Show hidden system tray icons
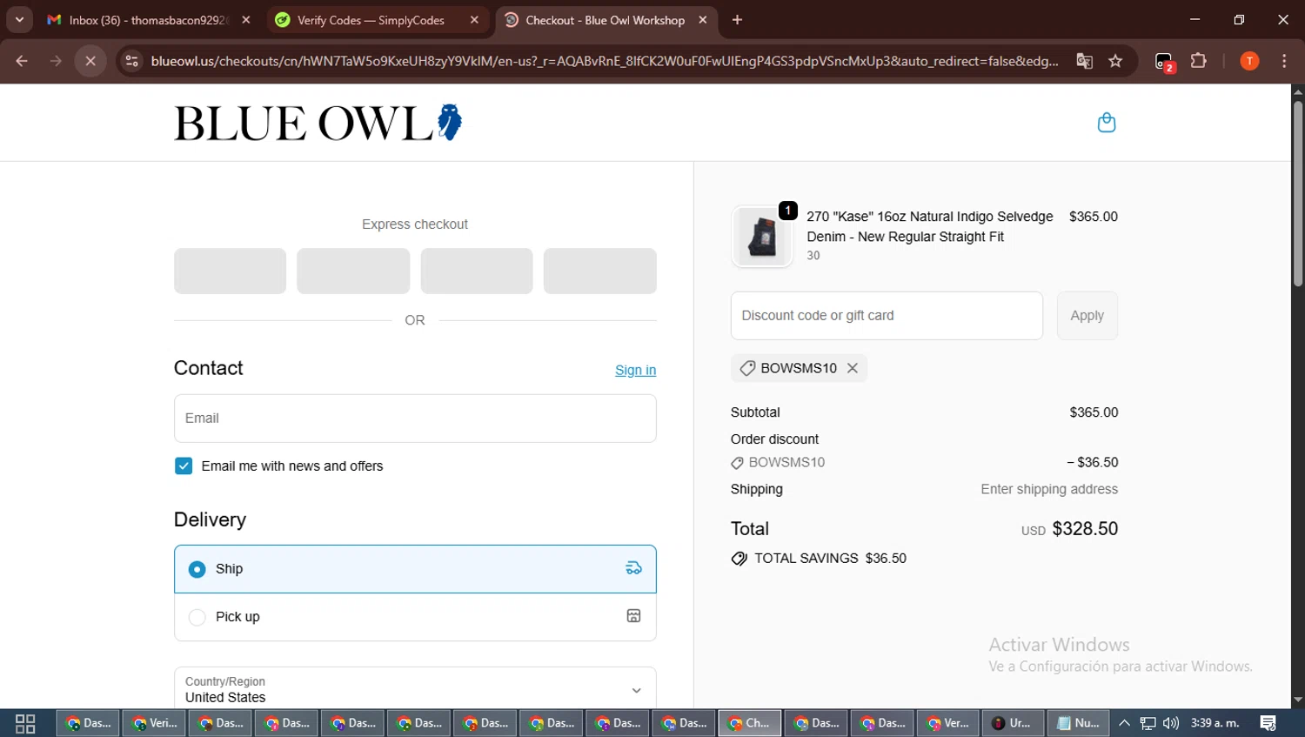Screen dimensions: 1305x737 pyautogui.click(x=1124, y=723)
